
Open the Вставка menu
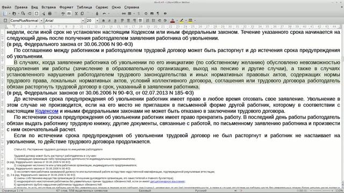tap(49, 7)
